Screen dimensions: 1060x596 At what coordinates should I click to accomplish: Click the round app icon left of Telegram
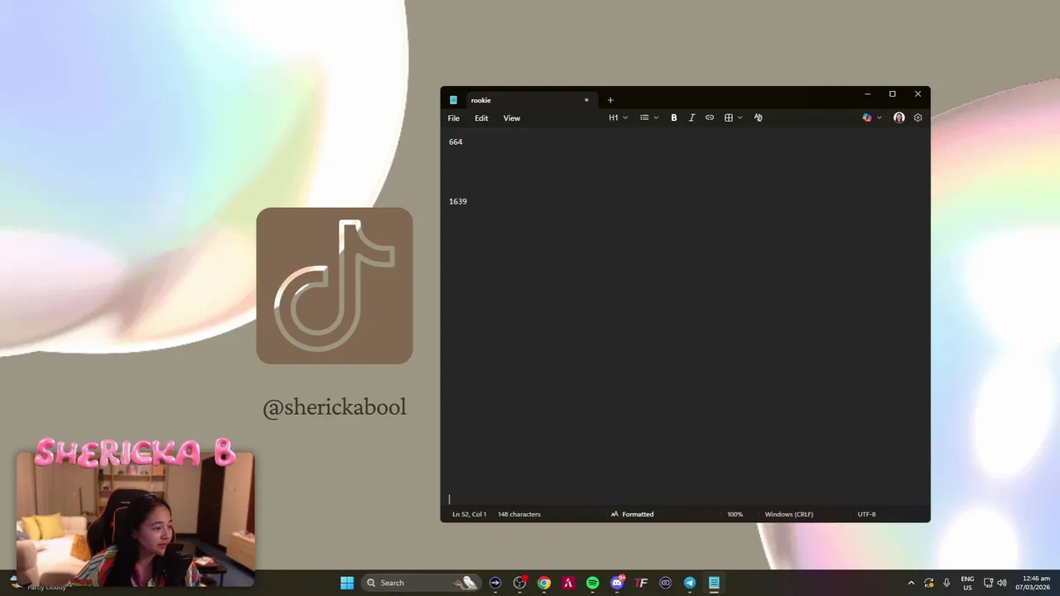[666, 583]
